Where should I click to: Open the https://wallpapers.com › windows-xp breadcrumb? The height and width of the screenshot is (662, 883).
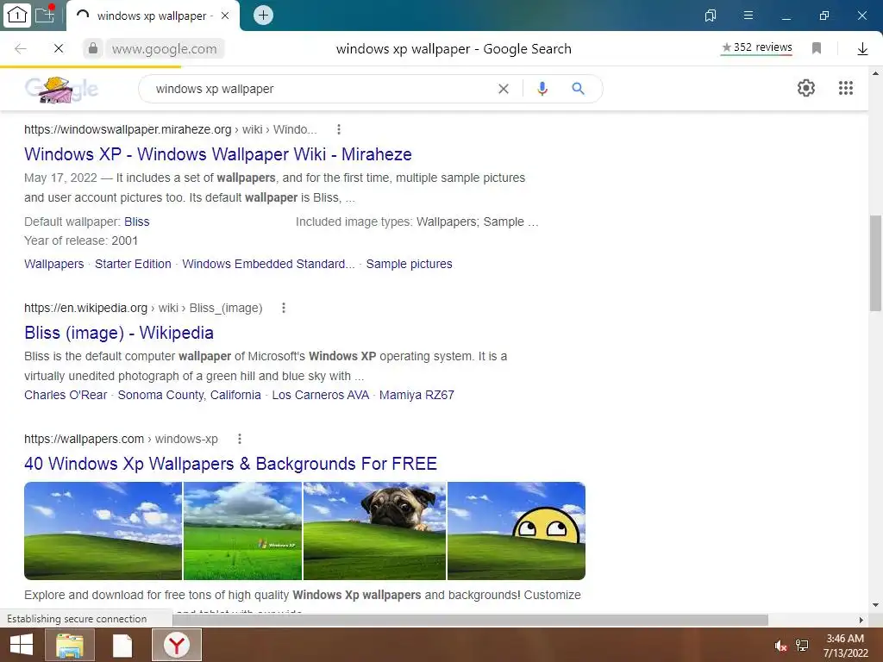pos(121,439)
